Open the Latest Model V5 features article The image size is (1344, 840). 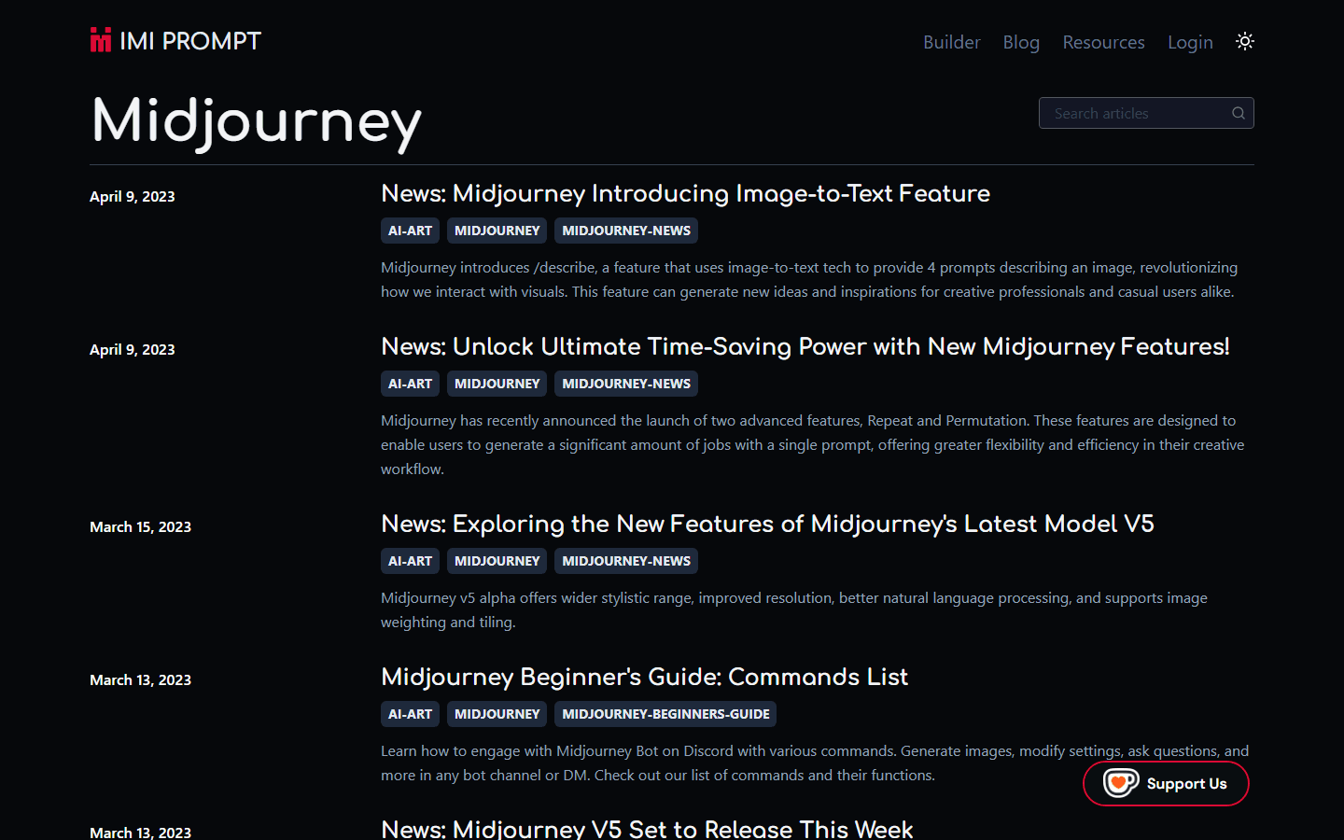(767, 524)
